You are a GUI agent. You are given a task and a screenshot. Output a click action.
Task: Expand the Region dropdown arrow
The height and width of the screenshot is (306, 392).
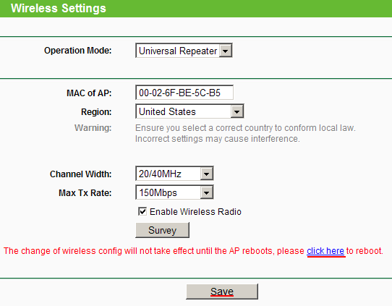(237, 111)
